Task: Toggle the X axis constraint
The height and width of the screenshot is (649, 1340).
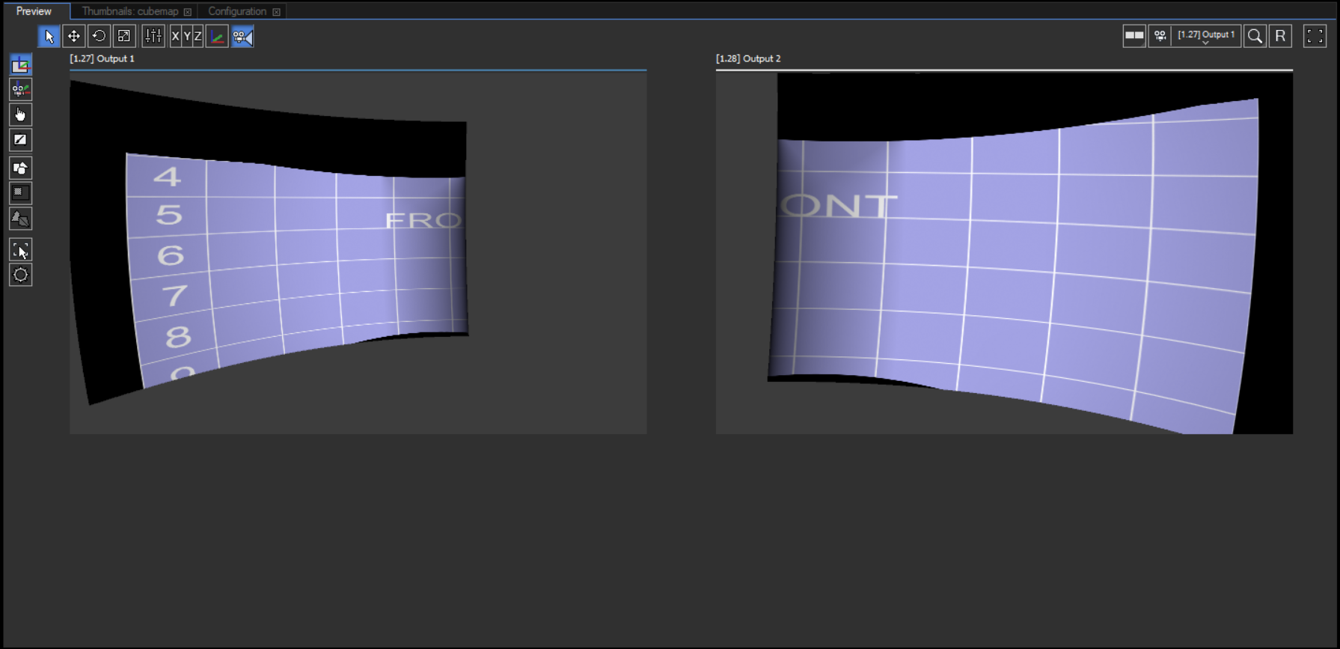Action: pos(176,36)
